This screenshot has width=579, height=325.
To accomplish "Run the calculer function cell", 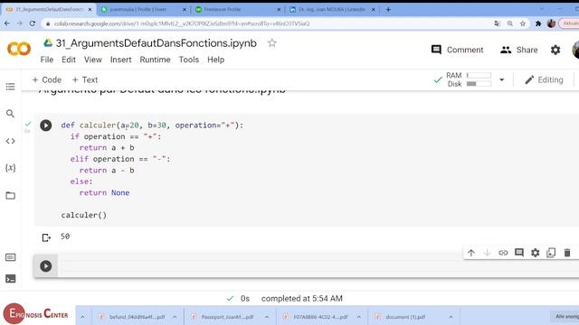I will coord(46,125).
